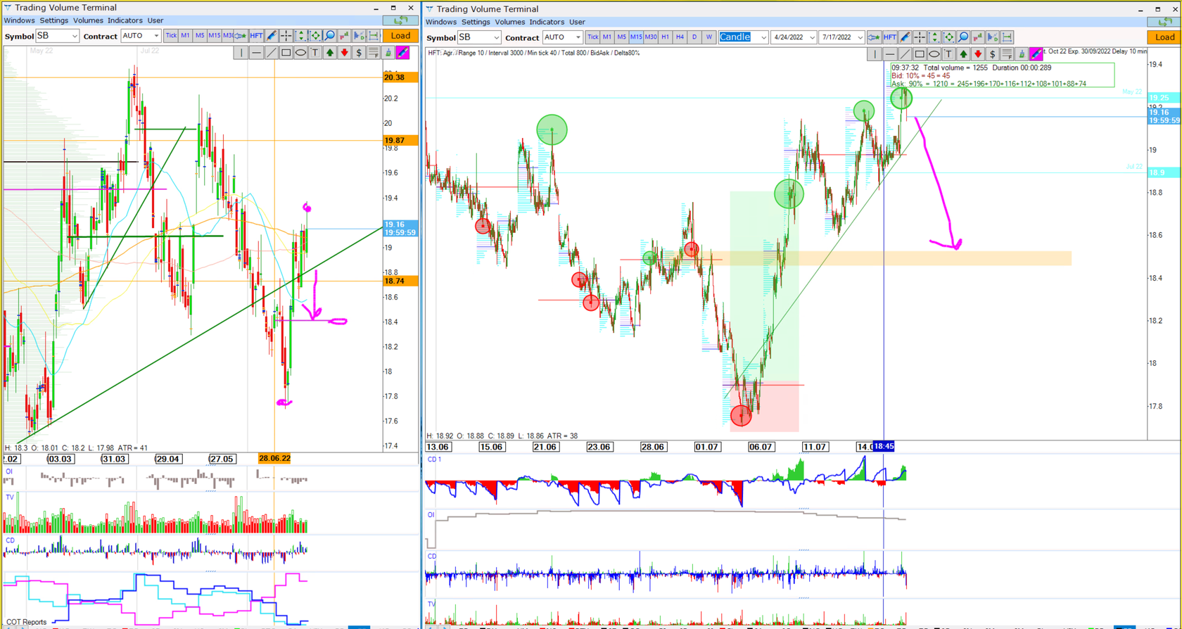Click the orange Load button in right window
The height and width of the screenshot is (629, 1182).
(x=1164, y=37)
